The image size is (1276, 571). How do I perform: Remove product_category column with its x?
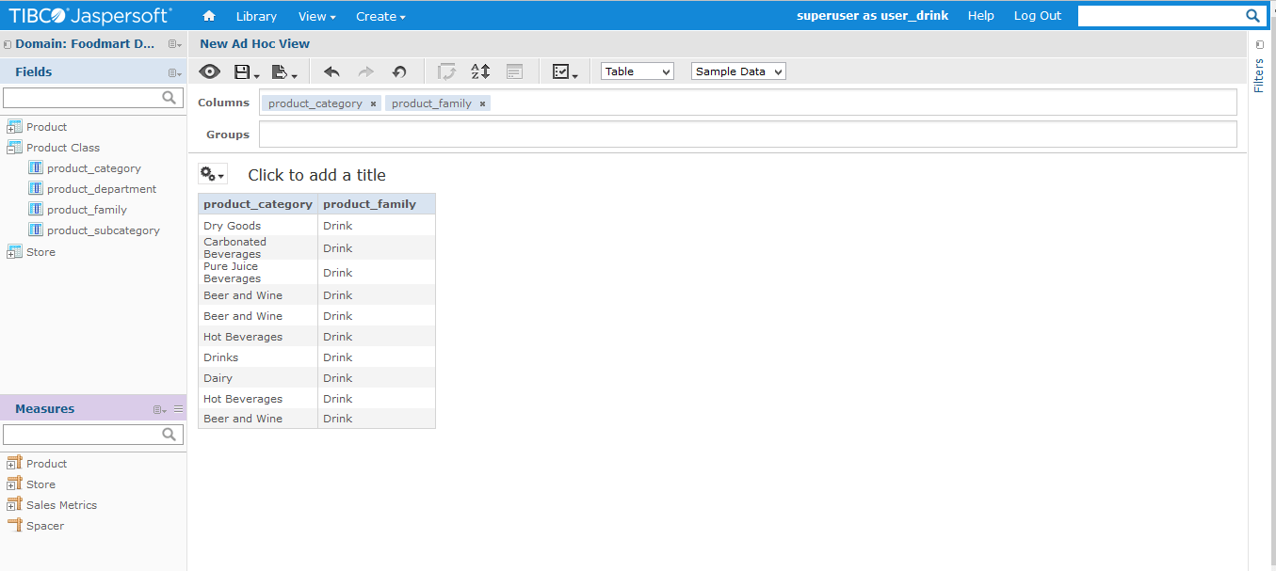[373, 103]
